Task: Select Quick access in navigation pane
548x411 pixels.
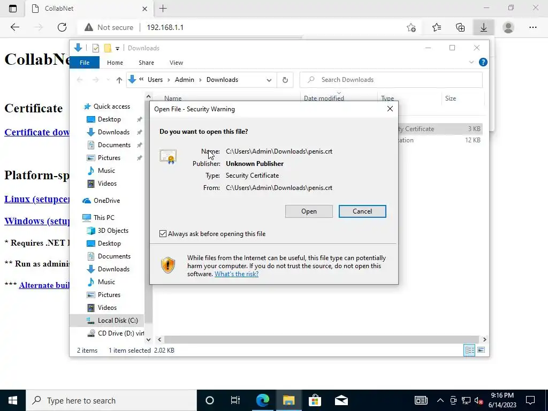Action: coord(111,106)
